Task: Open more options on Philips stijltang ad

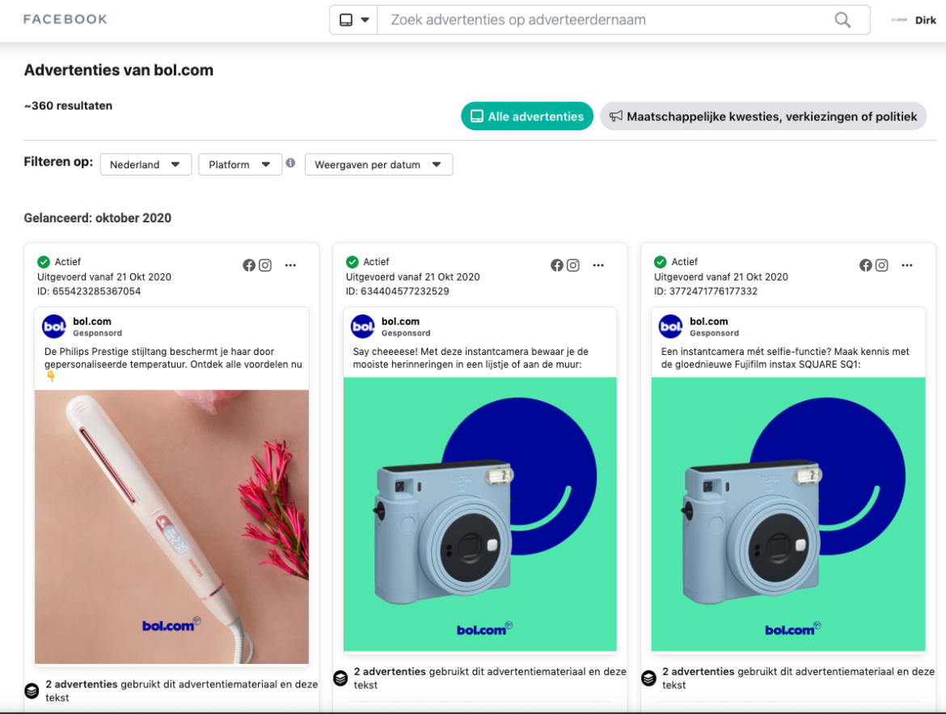Action: point(290,265)
